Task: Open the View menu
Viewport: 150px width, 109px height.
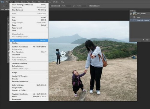Action: [49, 2]
